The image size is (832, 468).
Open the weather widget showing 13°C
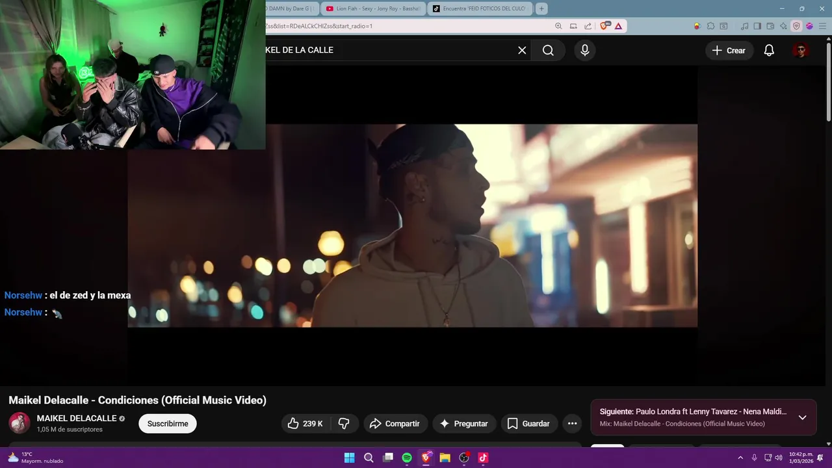pos(36,458)
